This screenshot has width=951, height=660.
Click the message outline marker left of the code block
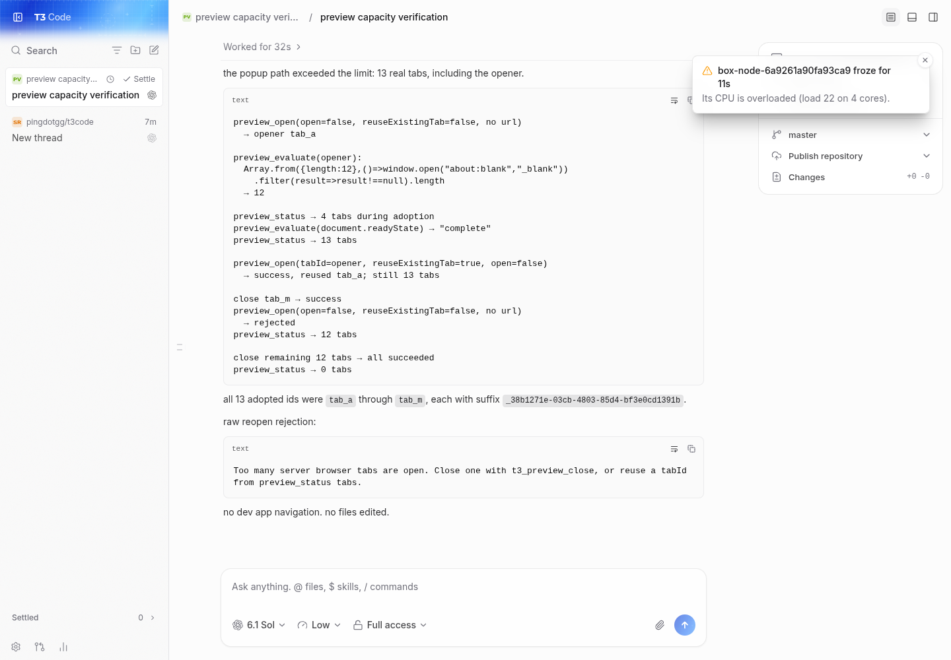coord(180,346)
